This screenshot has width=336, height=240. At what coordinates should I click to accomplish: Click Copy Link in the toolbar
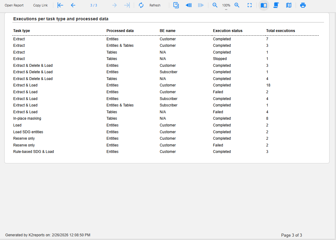[x=40, y=5]
